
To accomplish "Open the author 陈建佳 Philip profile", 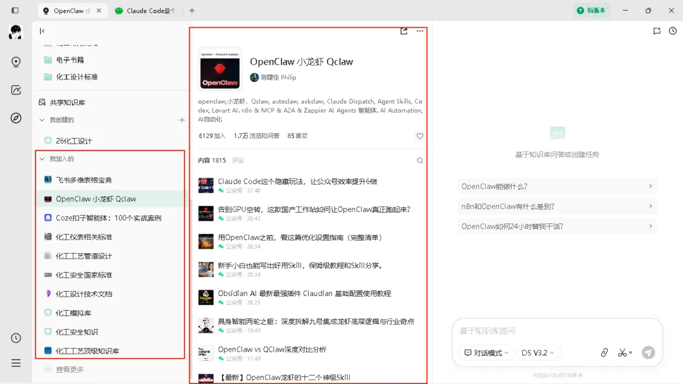I will click(273, 78).
